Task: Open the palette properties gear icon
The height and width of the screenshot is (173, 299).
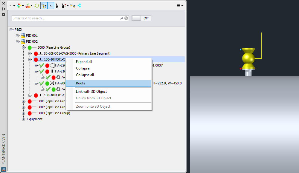Action: tap(3, 15)
